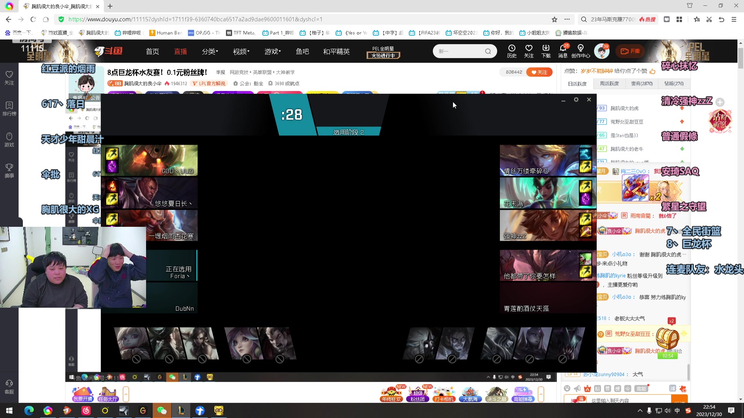Go to 首页 in the navigation bar
The width and height of the screenshot is (744, 418).
point(152,51)
